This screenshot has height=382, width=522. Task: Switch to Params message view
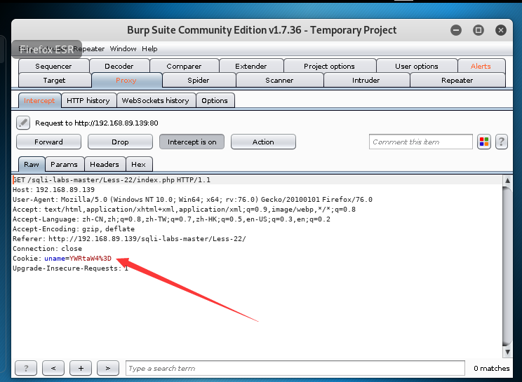coord(65,164)
